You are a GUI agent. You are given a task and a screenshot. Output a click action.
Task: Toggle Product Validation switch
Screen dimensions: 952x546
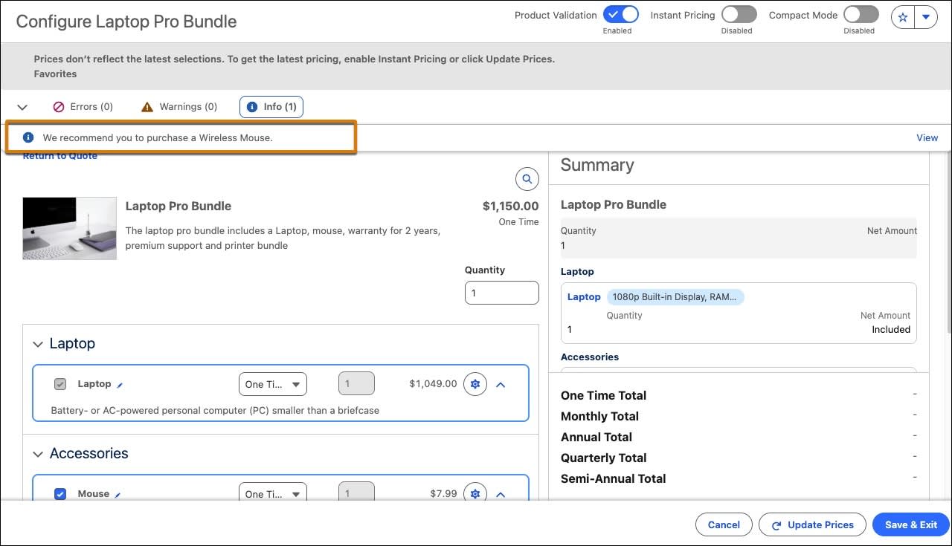click(620, 14)
